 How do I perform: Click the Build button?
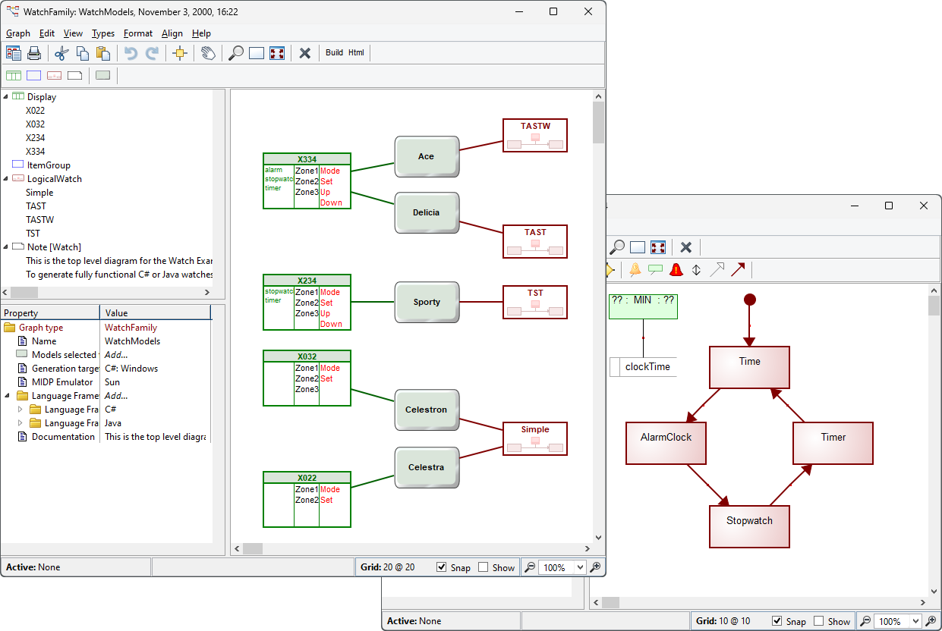pyautogui.click(x=334, y=53)
